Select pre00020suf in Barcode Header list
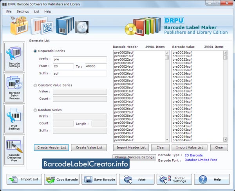The width and height of the screenshot is (235, 191). (x=124, y=52)
